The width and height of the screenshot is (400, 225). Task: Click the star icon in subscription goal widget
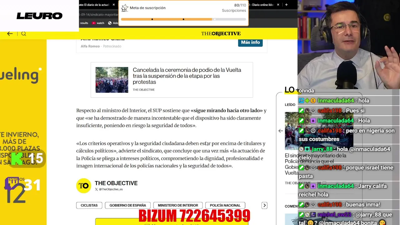[125, 8]
